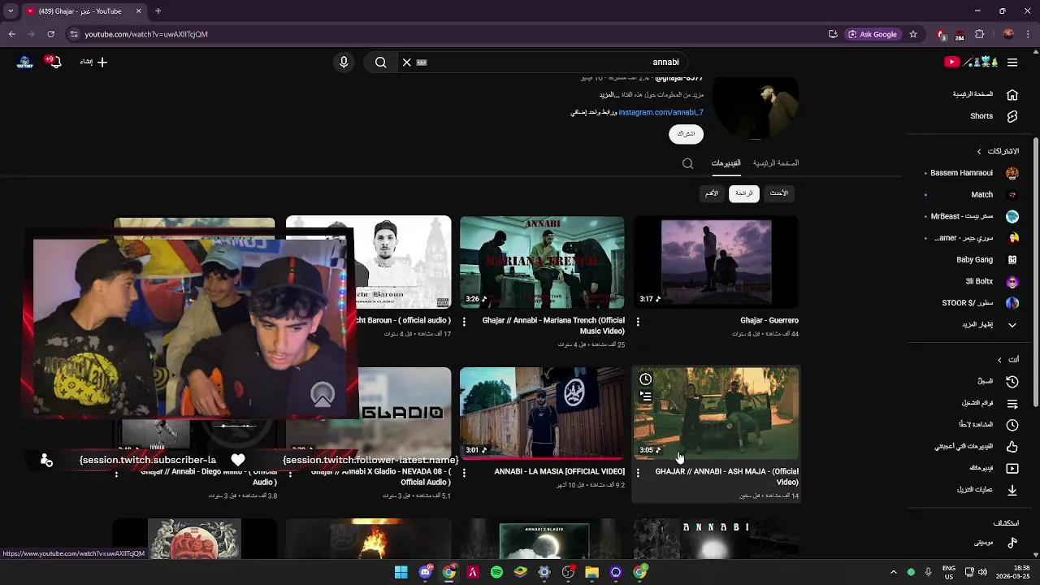Open options menu for Ghajar - Guerrero
1040x585 pixels.
click(x=638, y=322)
